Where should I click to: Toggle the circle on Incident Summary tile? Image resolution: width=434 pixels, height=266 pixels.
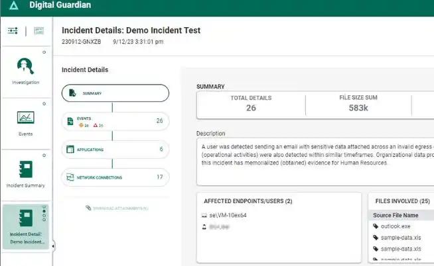click(44, 155)
